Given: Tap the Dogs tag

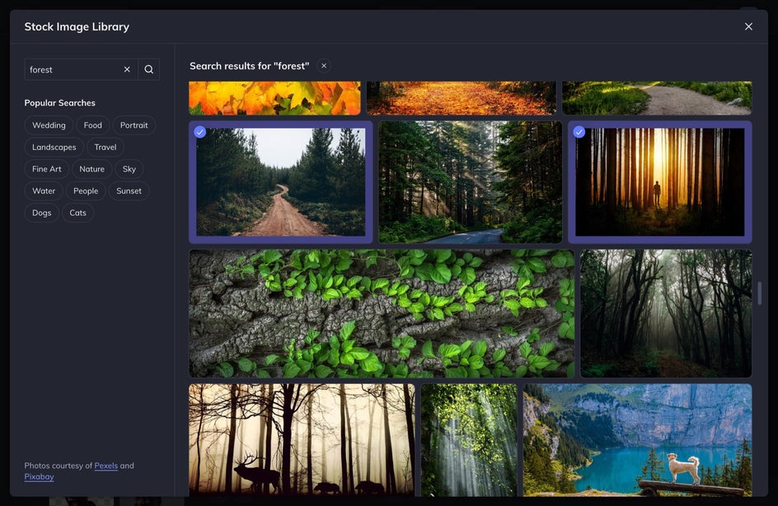Looking at the screenshot, I should [42, 213].
